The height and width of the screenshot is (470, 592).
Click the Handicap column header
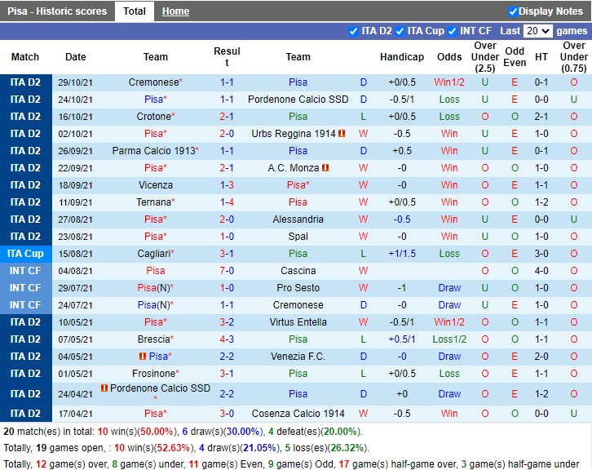coord(401,57)
